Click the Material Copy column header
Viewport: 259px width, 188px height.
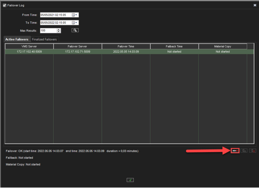[222, 46]
